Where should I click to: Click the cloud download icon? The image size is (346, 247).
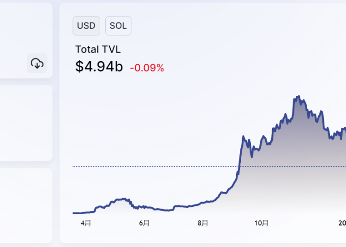pyautogui.click(x=37, y=63)
